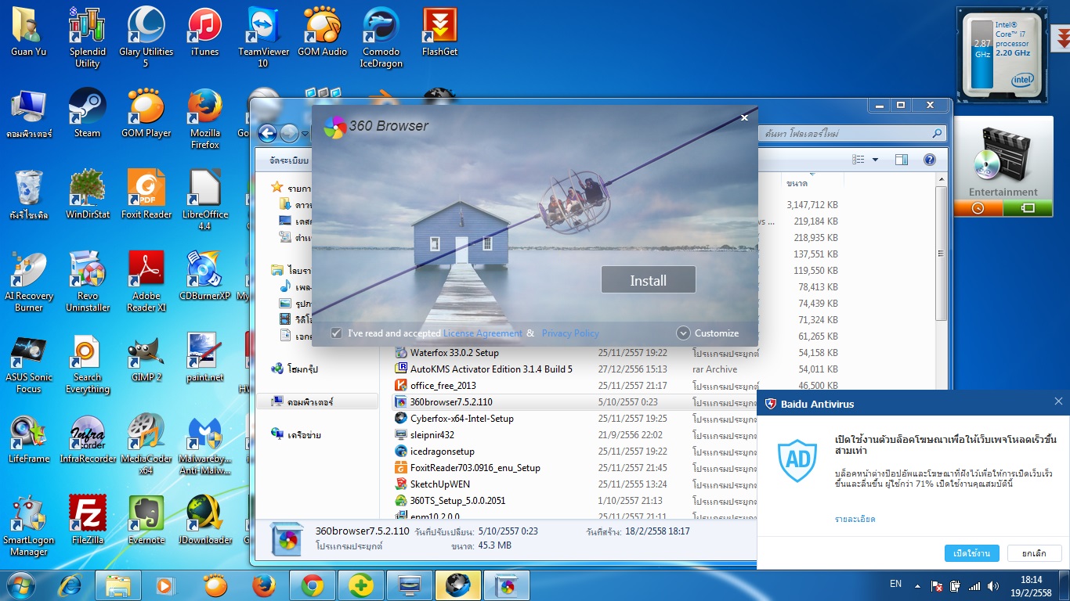Select the Revo Uninstaller desktop icon
The height and width of the screenshot is (601, 1070).
(x=87, y=282)
